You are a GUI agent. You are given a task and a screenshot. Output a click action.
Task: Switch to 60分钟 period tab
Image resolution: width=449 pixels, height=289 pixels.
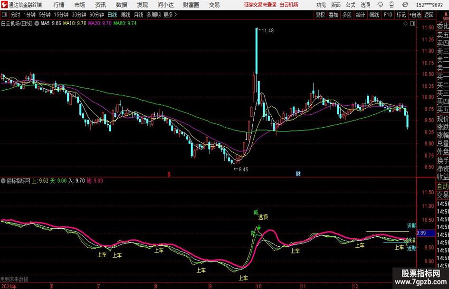97,15
